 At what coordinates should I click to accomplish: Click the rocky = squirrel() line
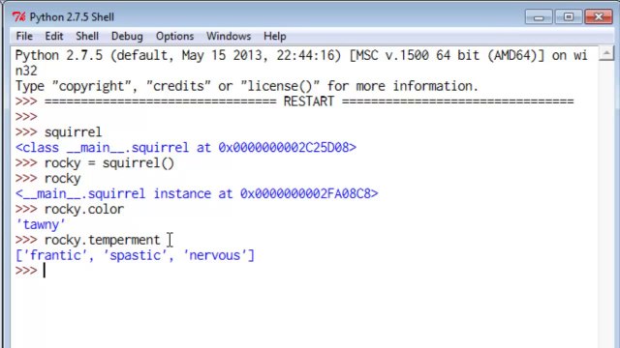tap(109, 163)
